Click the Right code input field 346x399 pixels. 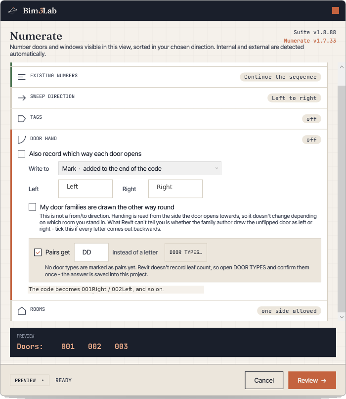click(175, 189)
